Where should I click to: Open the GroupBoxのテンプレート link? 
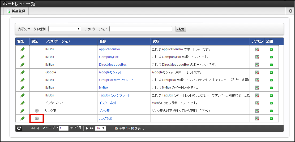pyautogui.click(x=116, y=80)
